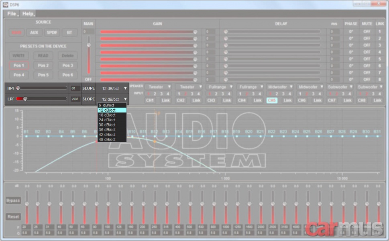Choose 36 dB/oct from the slope list
The image size is (389, 241).
tap(112, 130)
